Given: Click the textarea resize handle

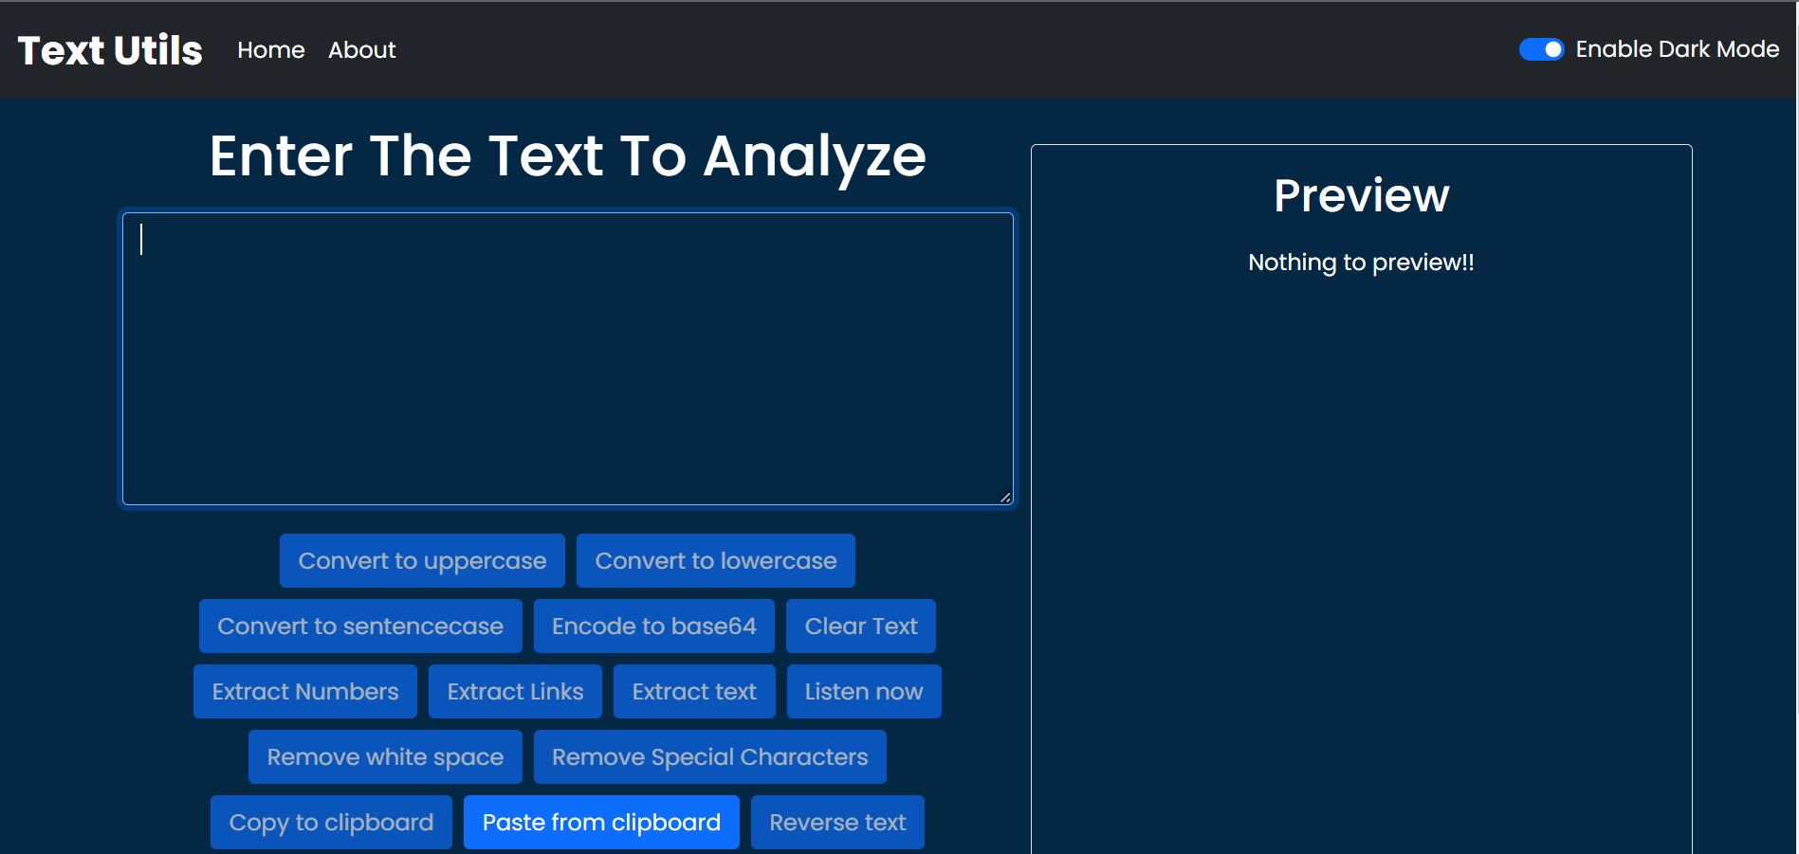Looking at the screenshot, I should tap(1005, 497).
